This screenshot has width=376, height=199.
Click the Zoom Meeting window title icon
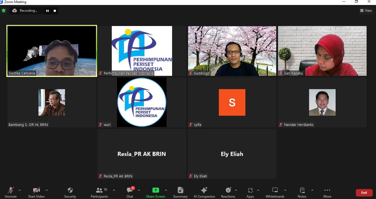[2, 2]
